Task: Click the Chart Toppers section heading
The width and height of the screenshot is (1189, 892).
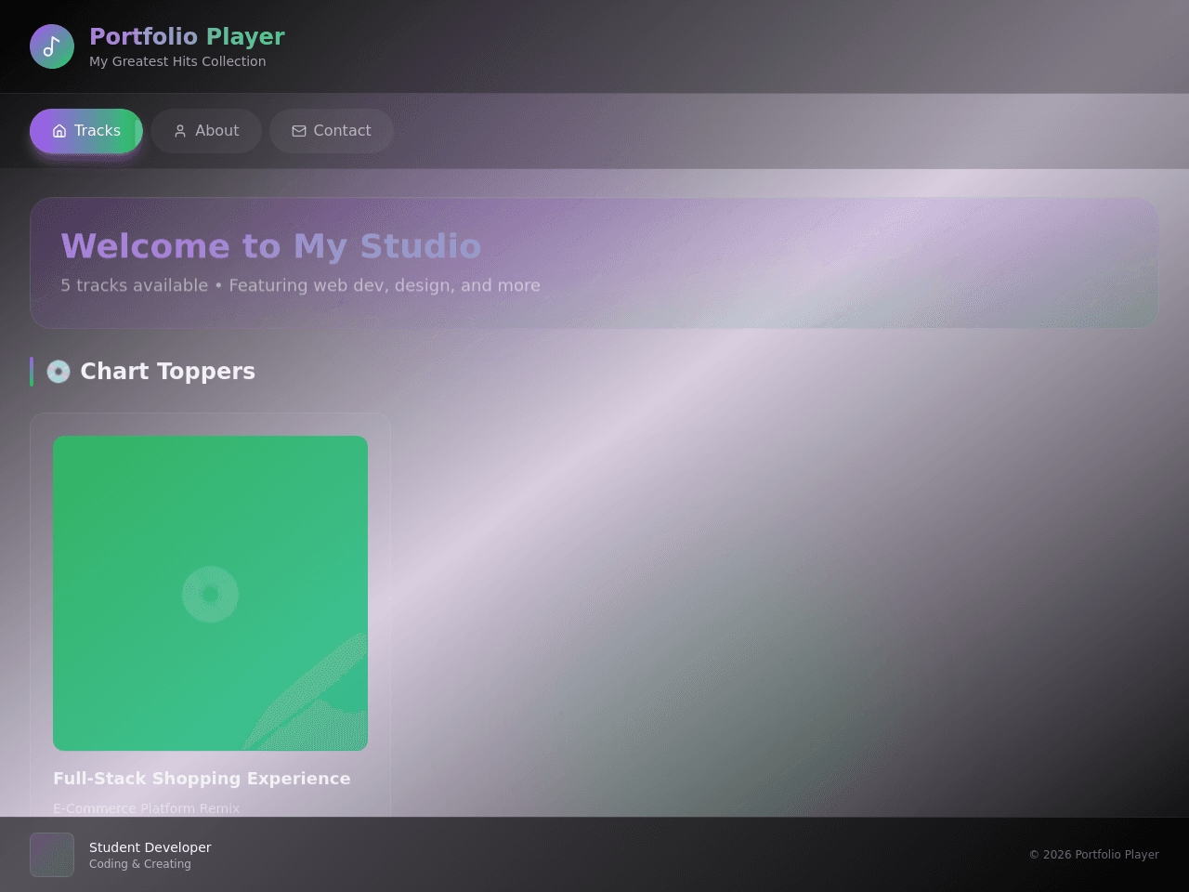Action: 167,372
